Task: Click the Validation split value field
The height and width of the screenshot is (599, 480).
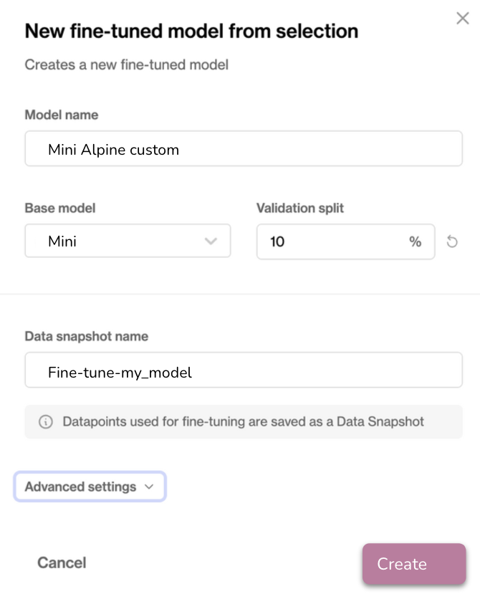Action: (330, 241)
